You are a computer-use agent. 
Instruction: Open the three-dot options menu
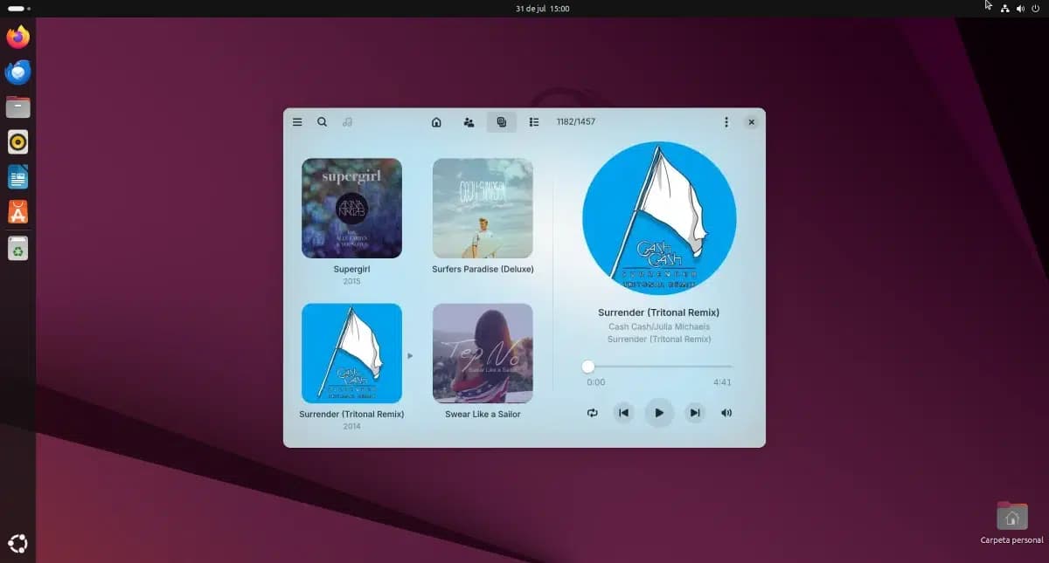[726, 122]
